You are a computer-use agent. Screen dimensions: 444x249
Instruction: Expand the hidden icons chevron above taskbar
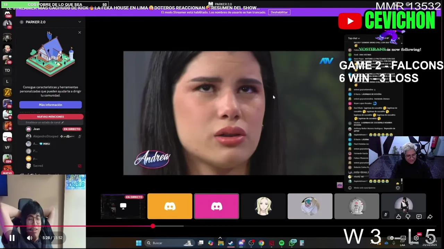tap(220, 238)
